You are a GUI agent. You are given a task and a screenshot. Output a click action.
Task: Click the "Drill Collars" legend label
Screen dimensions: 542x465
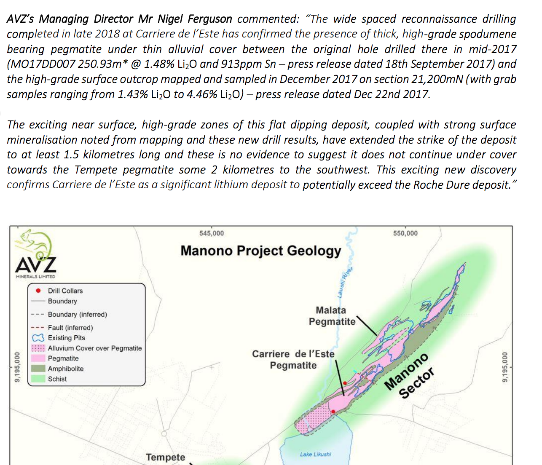(65, 291)
